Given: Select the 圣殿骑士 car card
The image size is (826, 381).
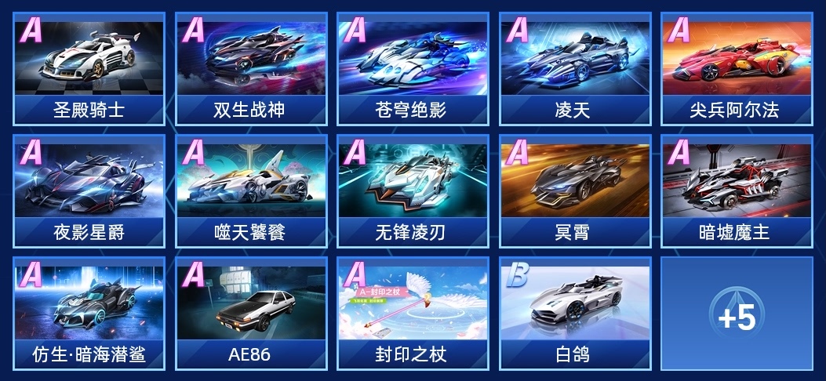Looking at the screenshot, I should click(89, 69).
